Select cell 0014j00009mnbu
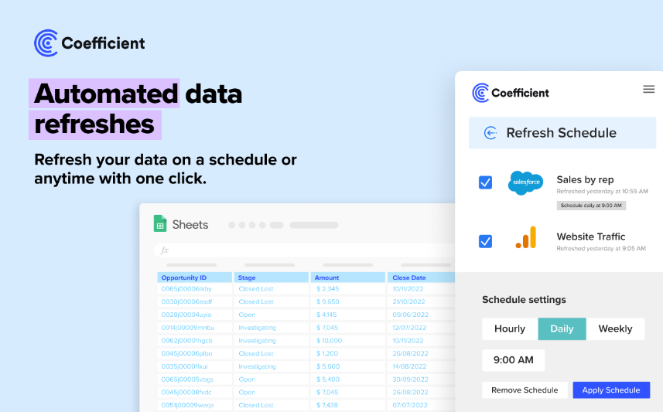The height and width of the screenshot is (412, 663). pos(194,328)
